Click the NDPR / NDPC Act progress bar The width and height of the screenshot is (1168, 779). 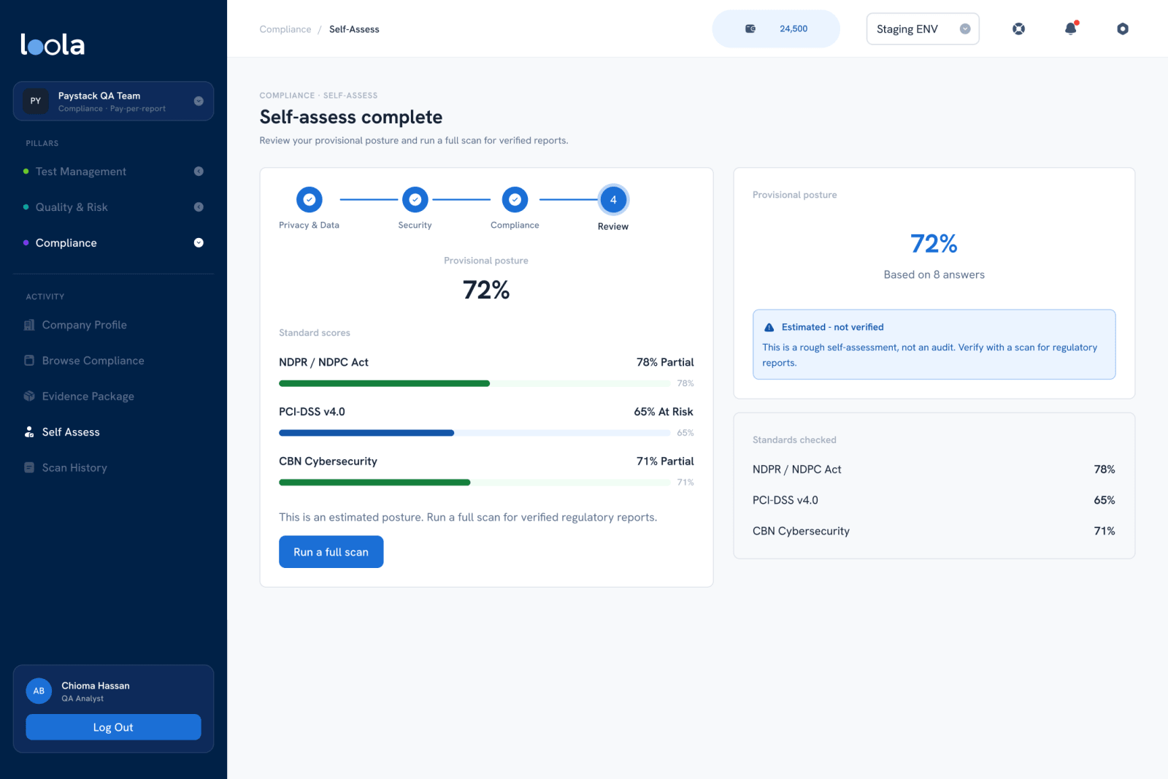[x=474, y=383]
